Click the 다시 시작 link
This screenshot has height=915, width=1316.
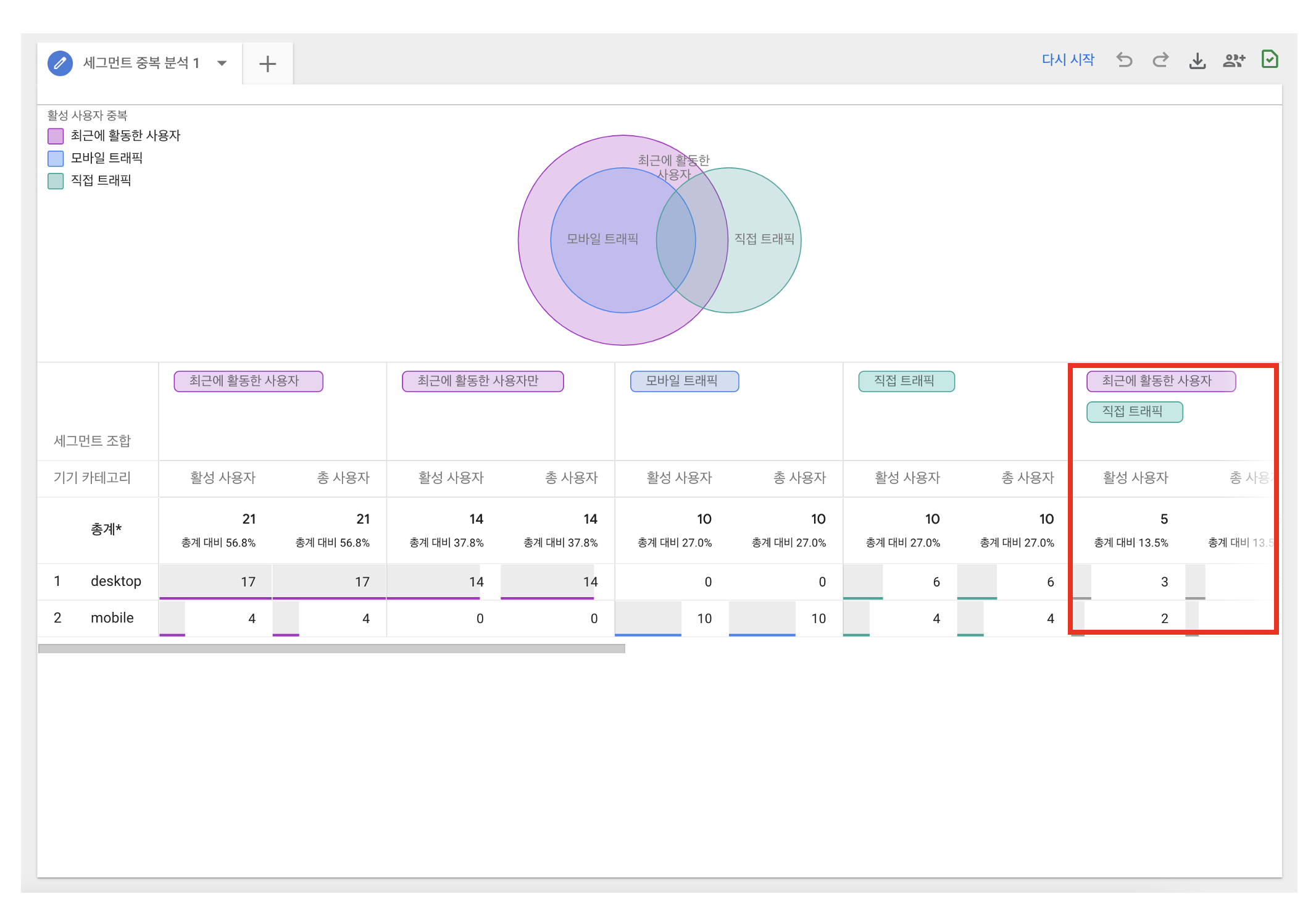tap(1068, 60)
